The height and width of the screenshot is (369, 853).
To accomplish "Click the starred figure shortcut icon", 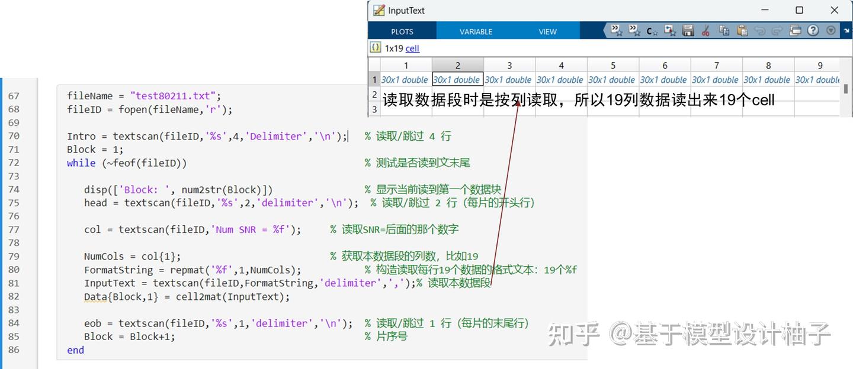I will pyautogui.click(x=670, y=31).
